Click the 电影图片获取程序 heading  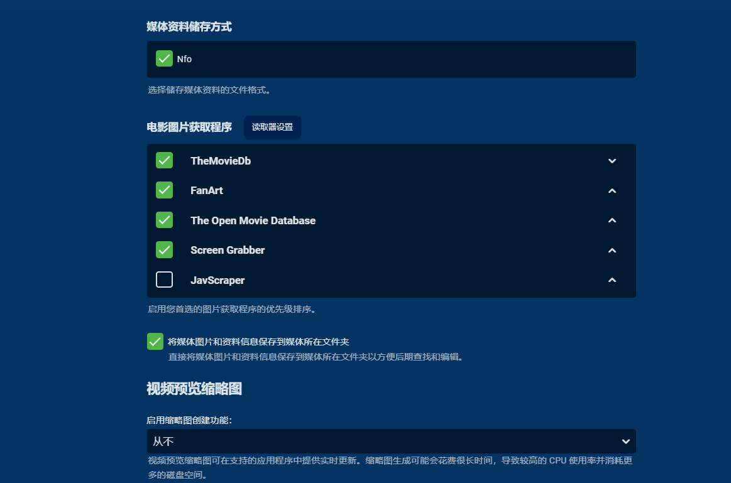[189, 127]
